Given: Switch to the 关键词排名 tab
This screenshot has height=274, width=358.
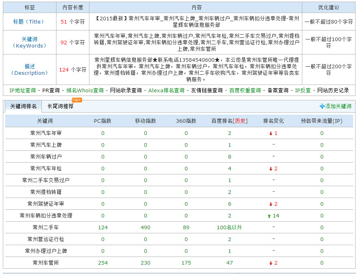Looking at the screenshot, I should pos(23,107).
